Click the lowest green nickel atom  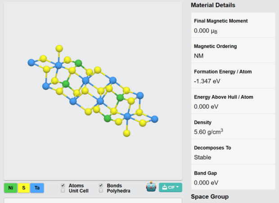(x=108, y=118)
